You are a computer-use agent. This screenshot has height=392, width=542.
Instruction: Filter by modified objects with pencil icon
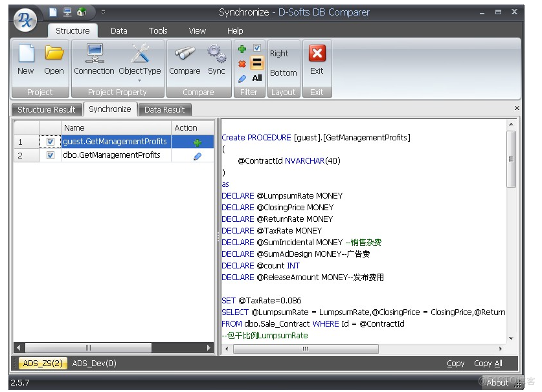[x=243, y=78]
